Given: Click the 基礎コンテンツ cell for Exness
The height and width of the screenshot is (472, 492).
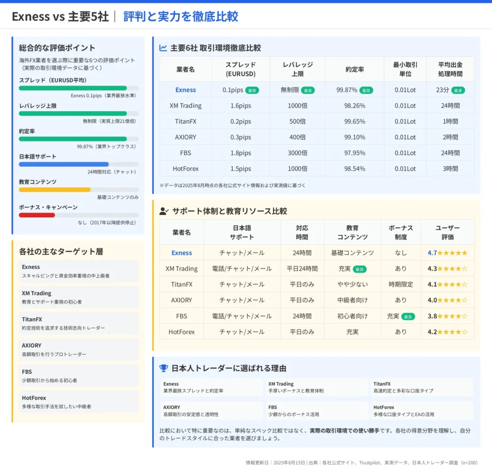Looking at the screenshot, I should click(x=352, y=253).
